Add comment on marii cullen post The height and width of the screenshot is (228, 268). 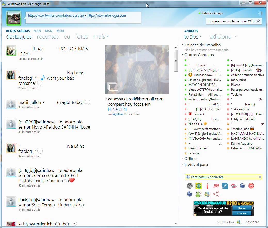pos(88,102)
